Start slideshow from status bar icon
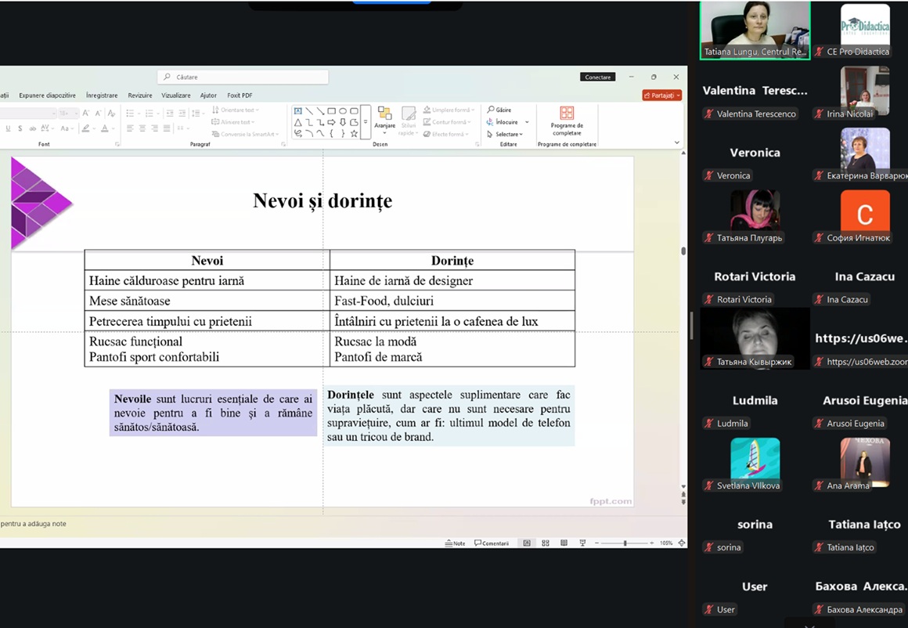 (x=582, y=543)
